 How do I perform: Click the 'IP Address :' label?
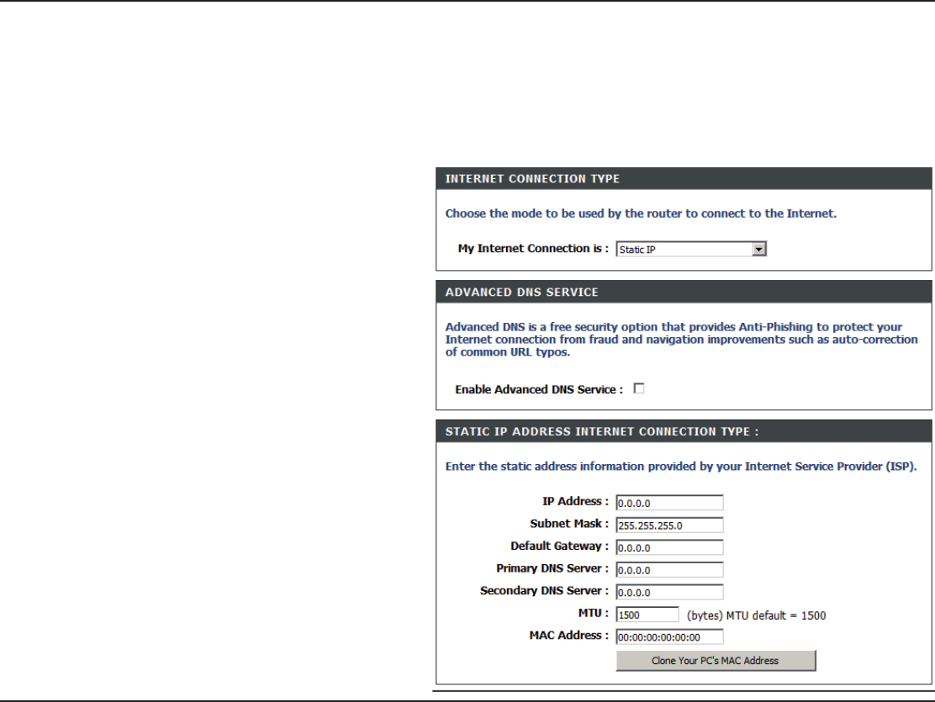coord(575,502)
